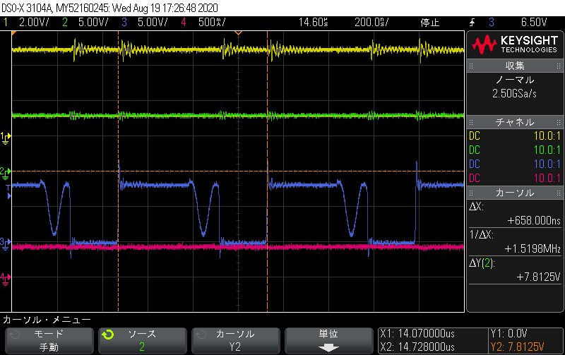Viewport: 565px width, 355px height.
Task: Click the yellow DC 10.0:1 channel row
Action: click(x=515, y=136)
